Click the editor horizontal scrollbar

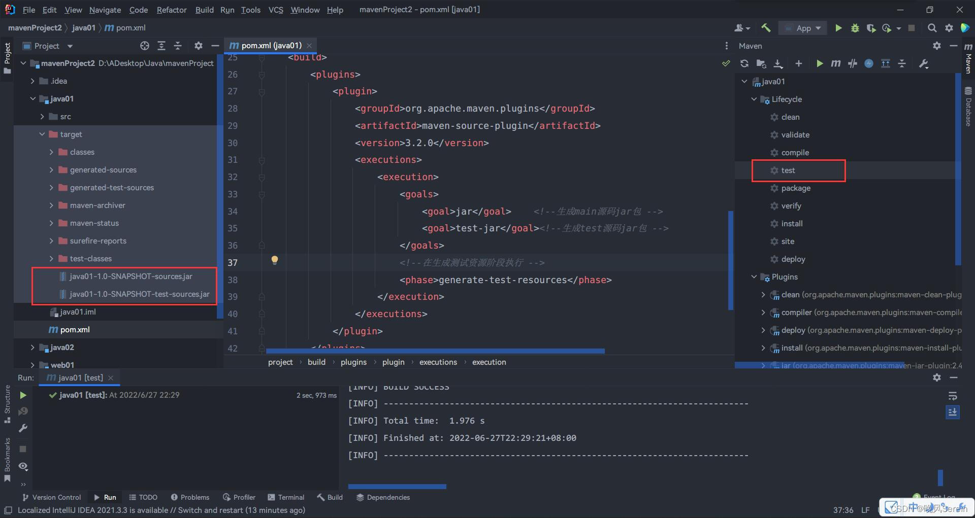(x=435, y=351)
